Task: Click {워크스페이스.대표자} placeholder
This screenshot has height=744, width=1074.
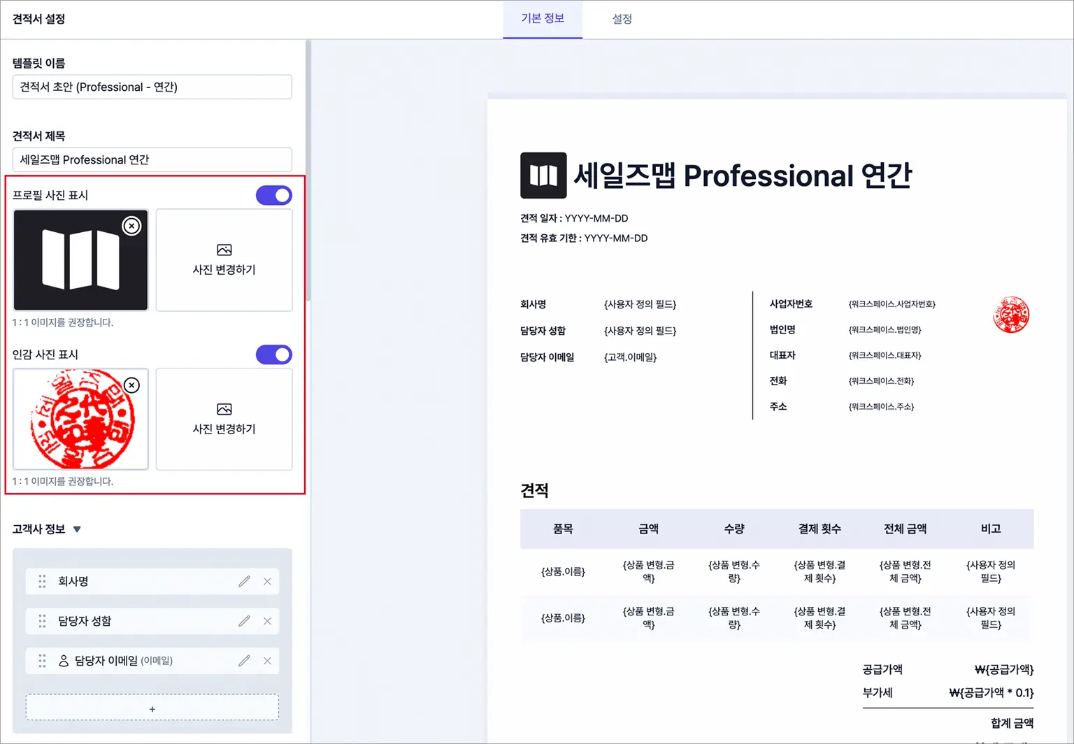Action: [x=885, y=355]
